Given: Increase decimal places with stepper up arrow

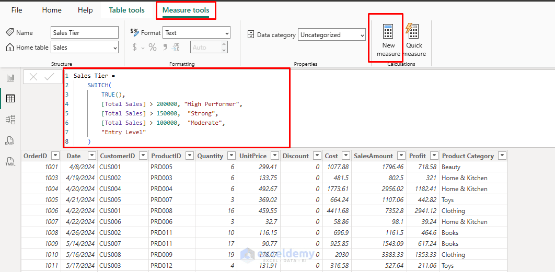Looking at the screenshot, I should pos(224,44).
